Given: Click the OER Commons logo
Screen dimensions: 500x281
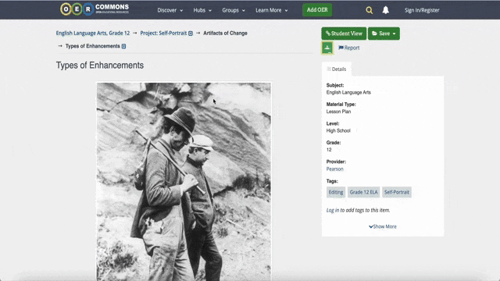Looking at the screenshot, I should [x=95, y=9].
